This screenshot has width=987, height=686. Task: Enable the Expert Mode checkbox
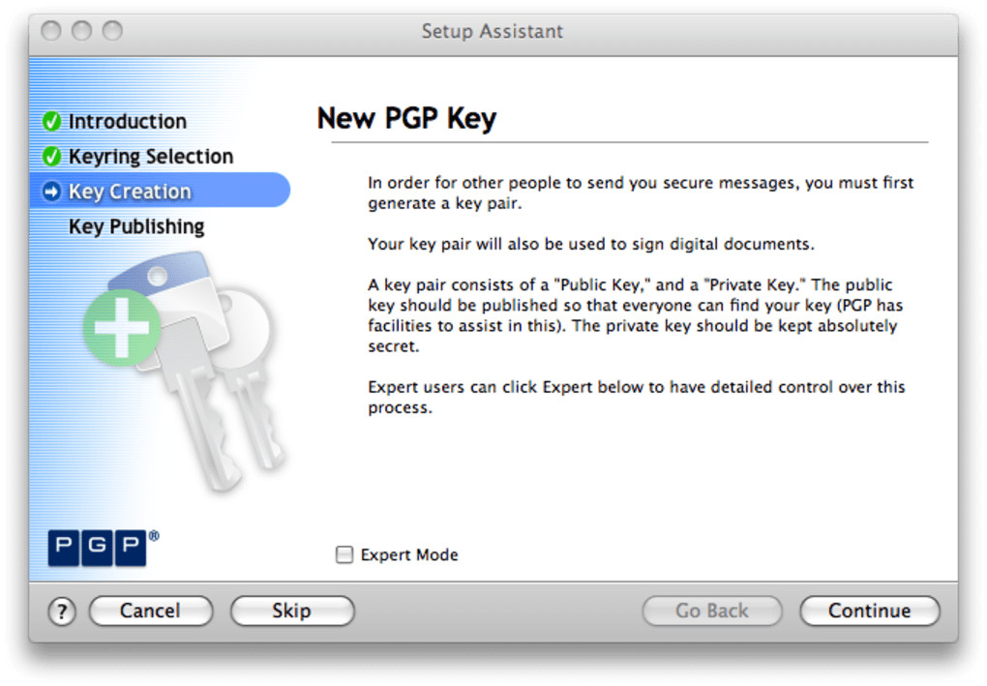click(x=344, y=555)
